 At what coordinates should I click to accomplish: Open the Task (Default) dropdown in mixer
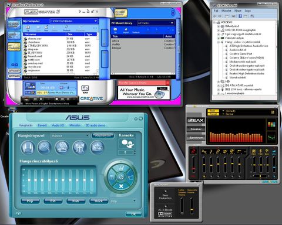223,111
